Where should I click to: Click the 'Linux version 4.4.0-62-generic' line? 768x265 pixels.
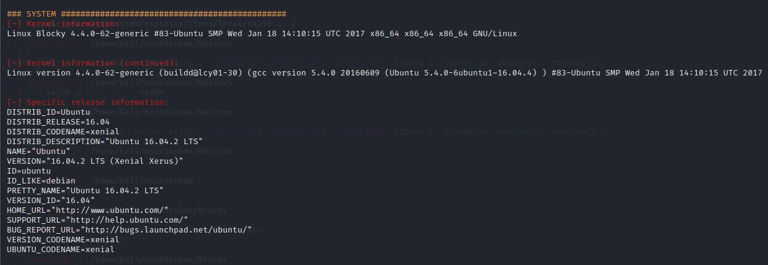point(385,72)
